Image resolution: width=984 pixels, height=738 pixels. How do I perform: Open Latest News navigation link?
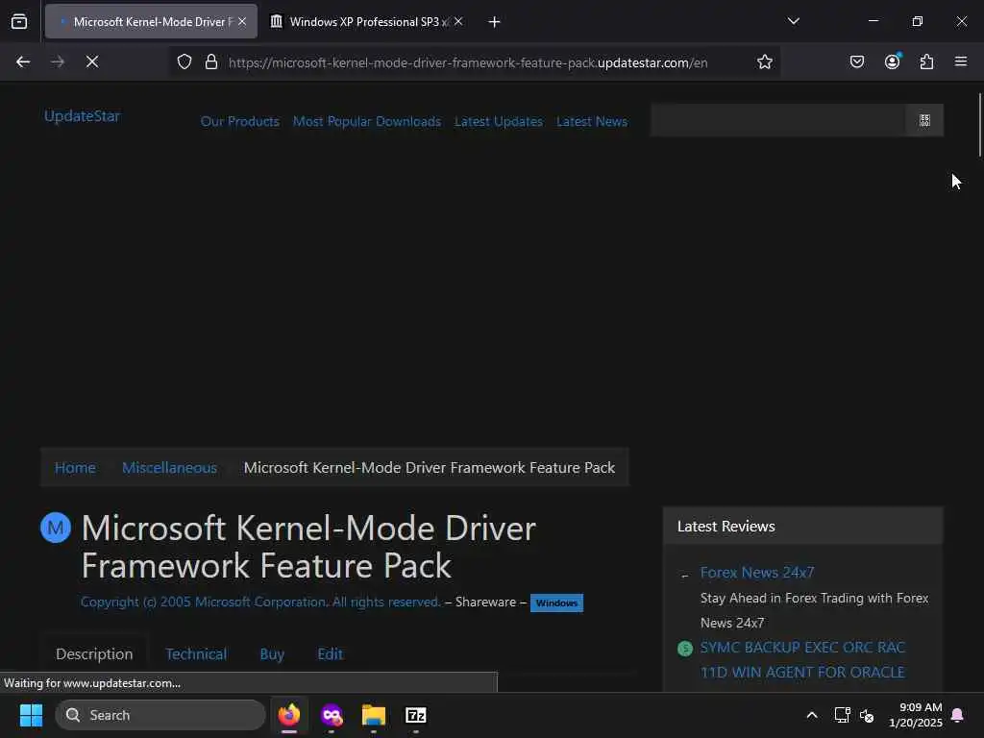(x=592, y=121)
